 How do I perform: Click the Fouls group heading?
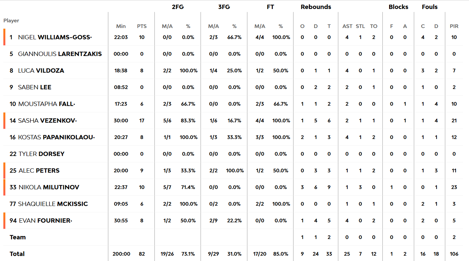[x=430, y=7]
